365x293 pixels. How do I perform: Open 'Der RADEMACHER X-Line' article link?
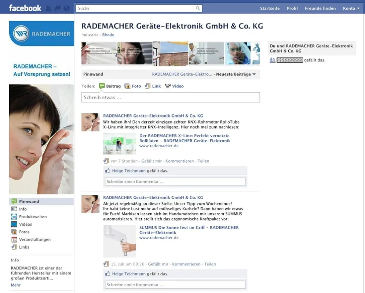(x=185, y=138)
